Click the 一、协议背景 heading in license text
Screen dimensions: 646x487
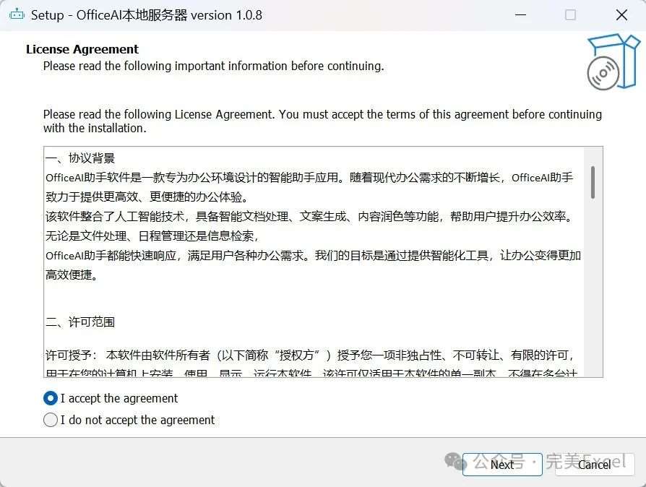pyautogui.click(x=80, y=158)
